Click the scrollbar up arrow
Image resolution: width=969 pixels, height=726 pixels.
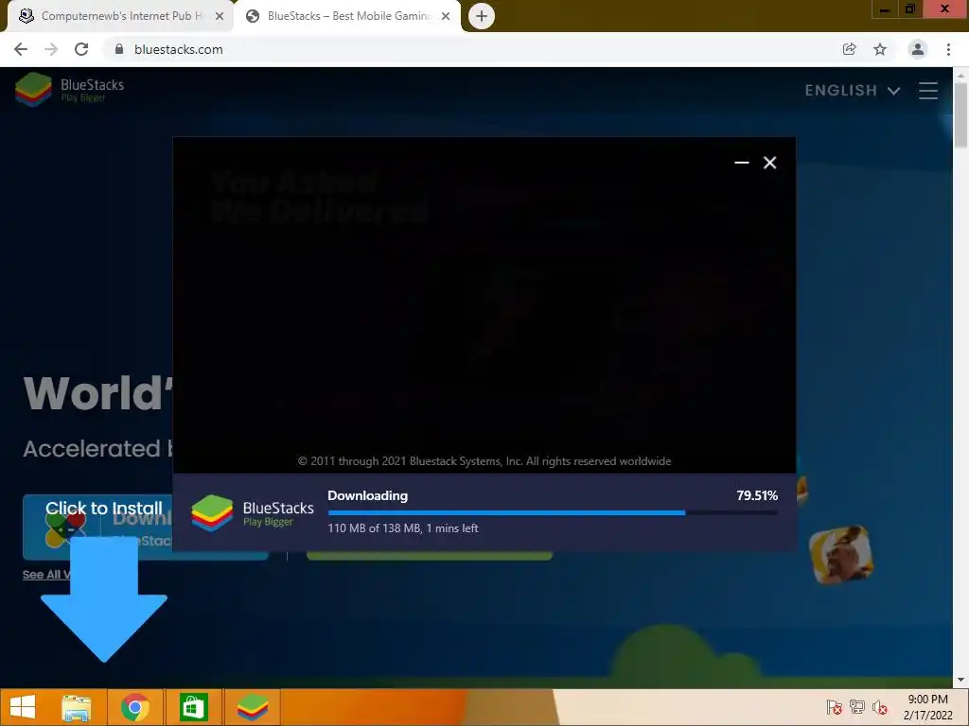pyautogui.click(x=960, y=75)
